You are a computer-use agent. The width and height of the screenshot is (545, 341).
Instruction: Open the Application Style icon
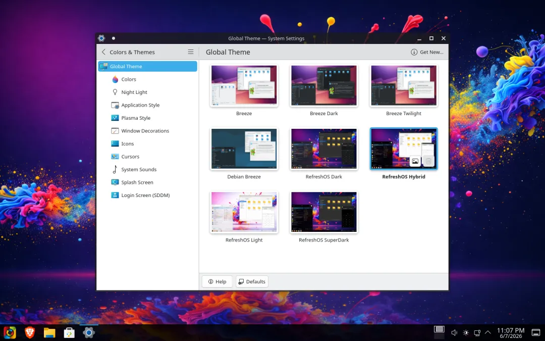(x=115, y=105)
